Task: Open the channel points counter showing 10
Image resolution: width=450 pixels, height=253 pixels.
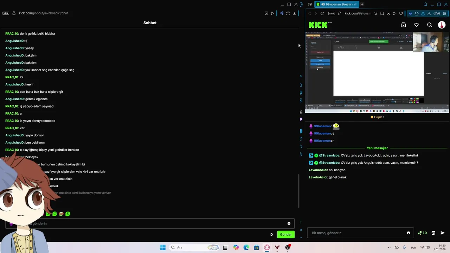Action: click(x=422, y=233)
